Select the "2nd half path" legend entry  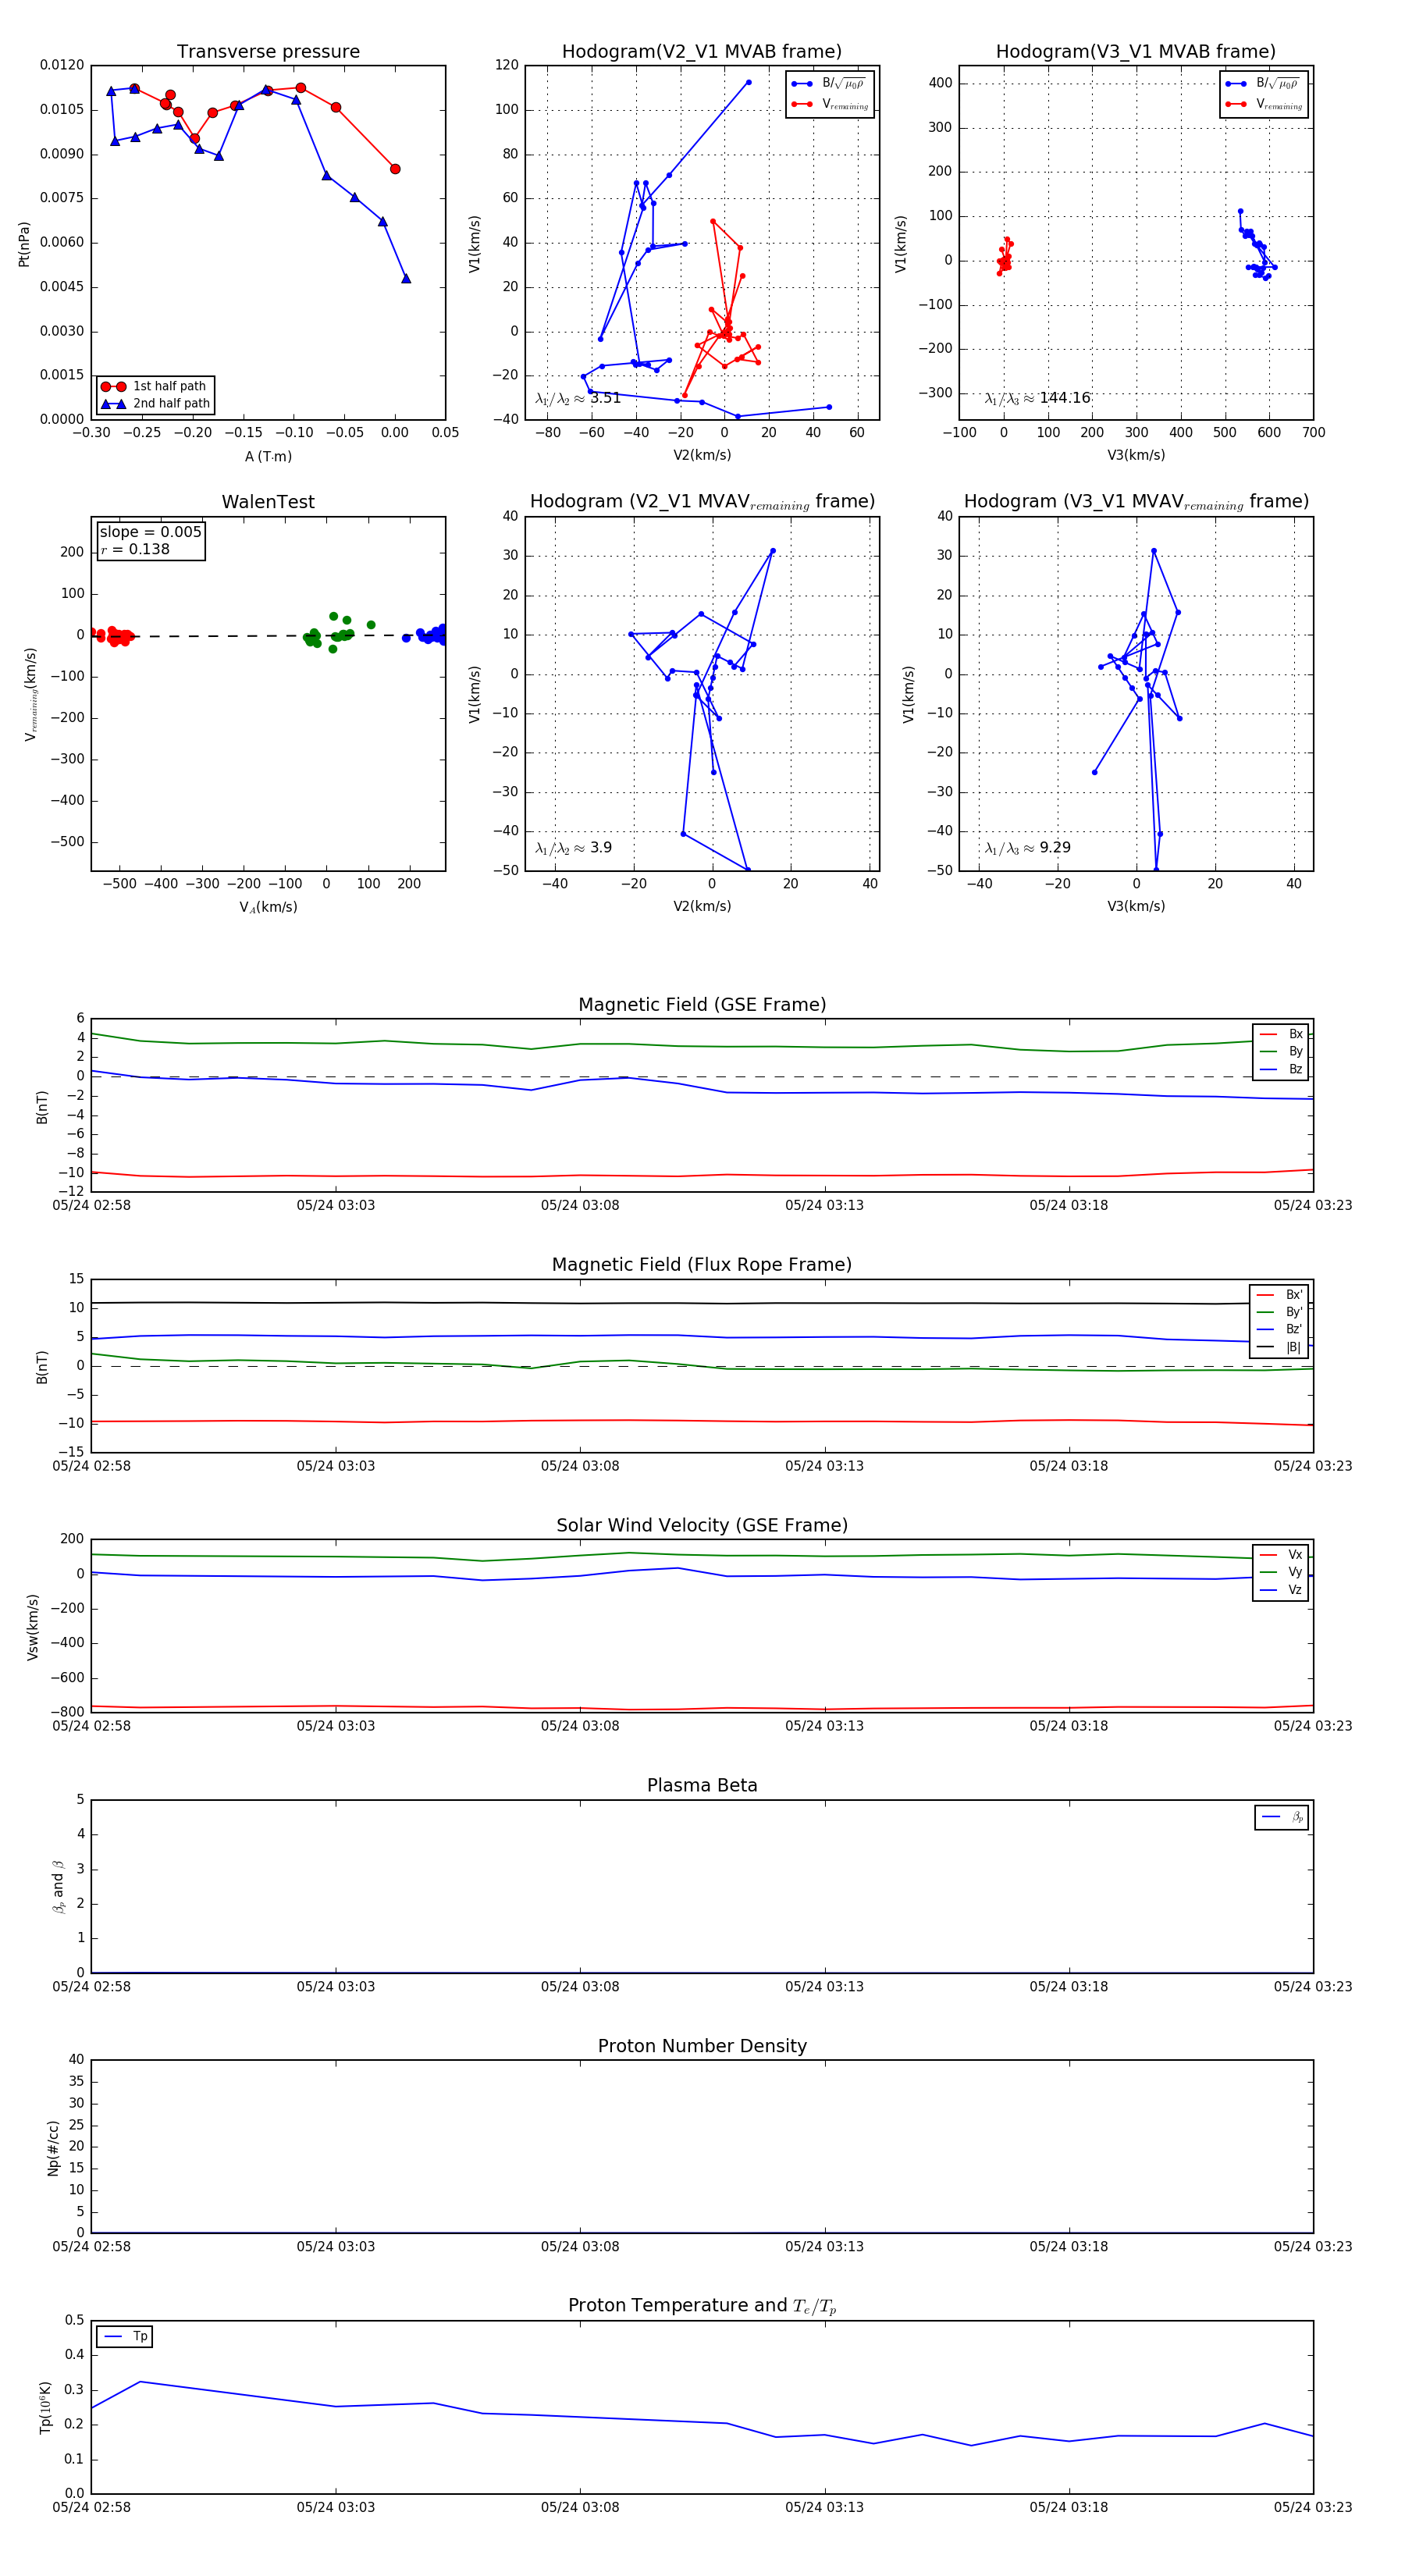[155, 404]
